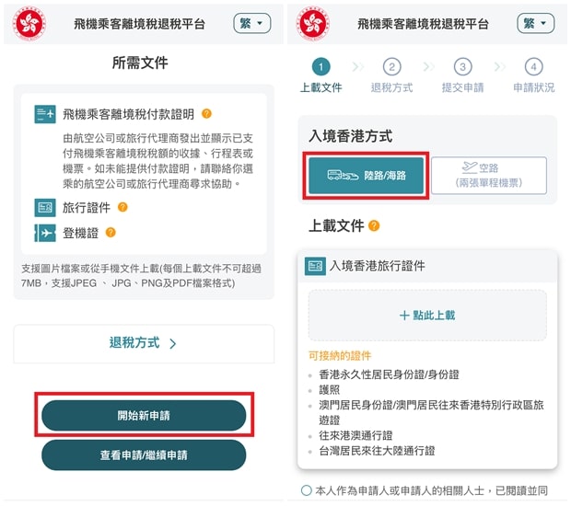Expand the 退稅方式 section
This screenshot has width=571, height=506.
point(144,343)
